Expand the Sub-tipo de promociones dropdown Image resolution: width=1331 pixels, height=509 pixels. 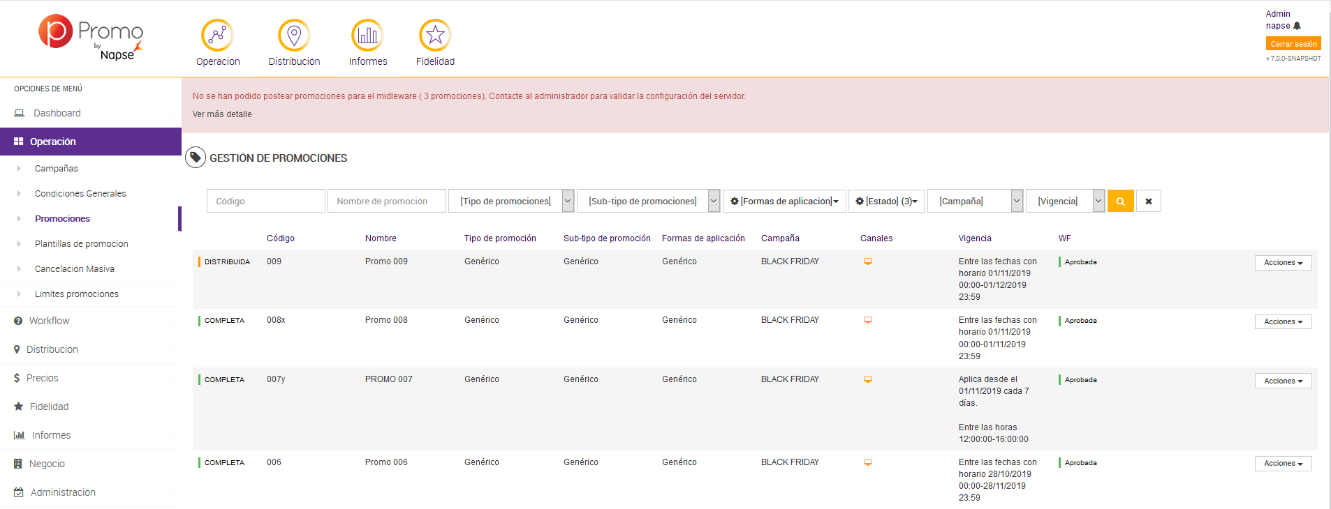648,201
